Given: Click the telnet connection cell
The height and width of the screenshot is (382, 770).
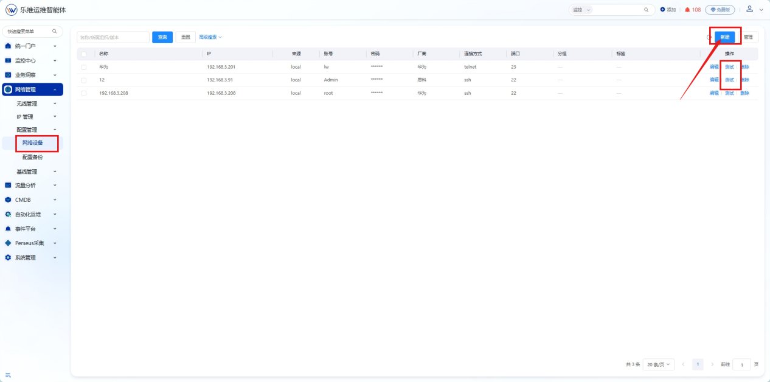Looking at the screenshot, I should [470, 67].
